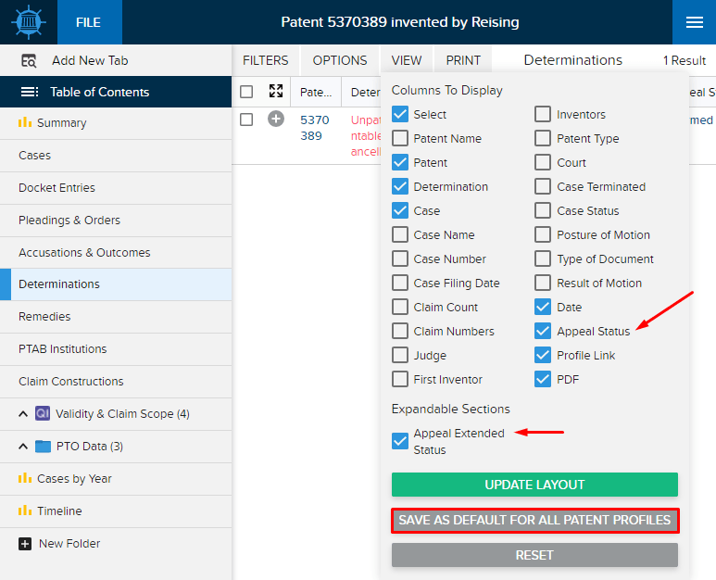The height and width of the screenshot is (580, 716).
Task: Click the Add New Tab search icon
Action: 29,60
